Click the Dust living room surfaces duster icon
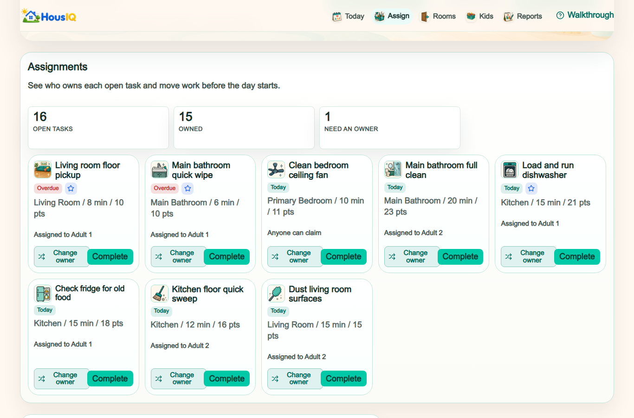Image resolution: width=634 pixels, height=418 pixels. tap(276, 294)
